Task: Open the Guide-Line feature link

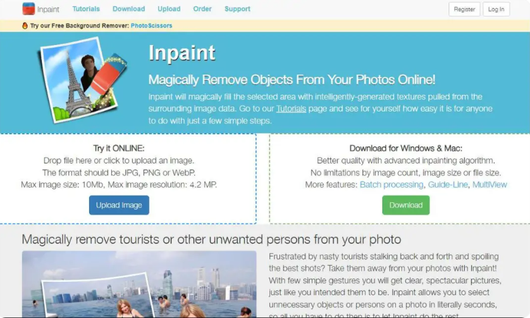Action: coord(448,184)
